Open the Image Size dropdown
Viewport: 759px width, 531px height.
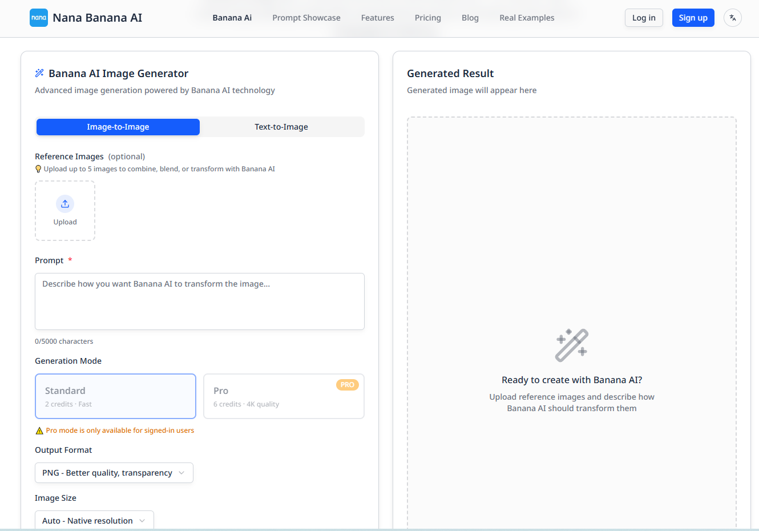tap(94, 520)
